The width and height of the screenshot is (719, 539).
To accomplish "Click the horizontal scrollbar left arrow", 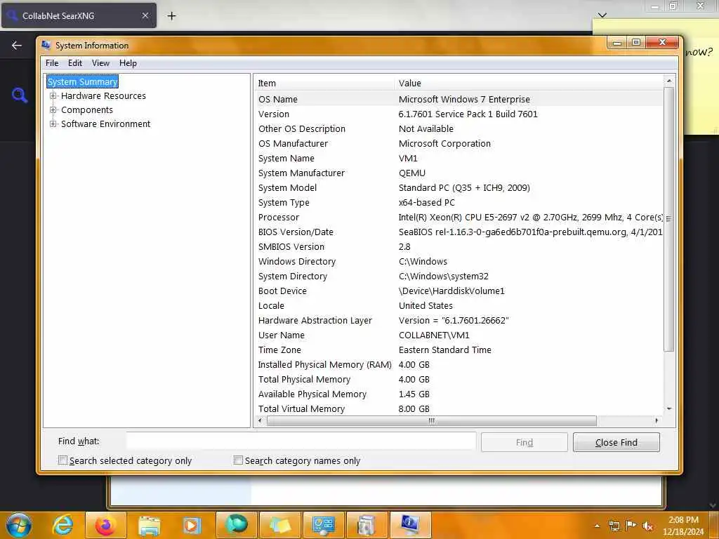I will 260,420.
